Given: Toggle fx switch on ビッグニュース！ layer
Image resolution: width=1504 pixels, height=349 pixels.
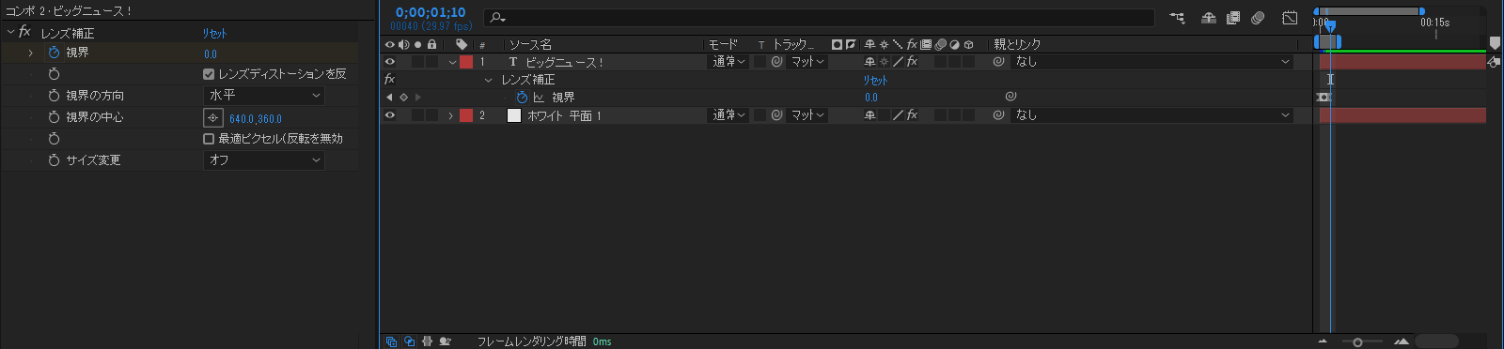Looking at the screenshot, I should pyautogui.click(x=912, y=62).
